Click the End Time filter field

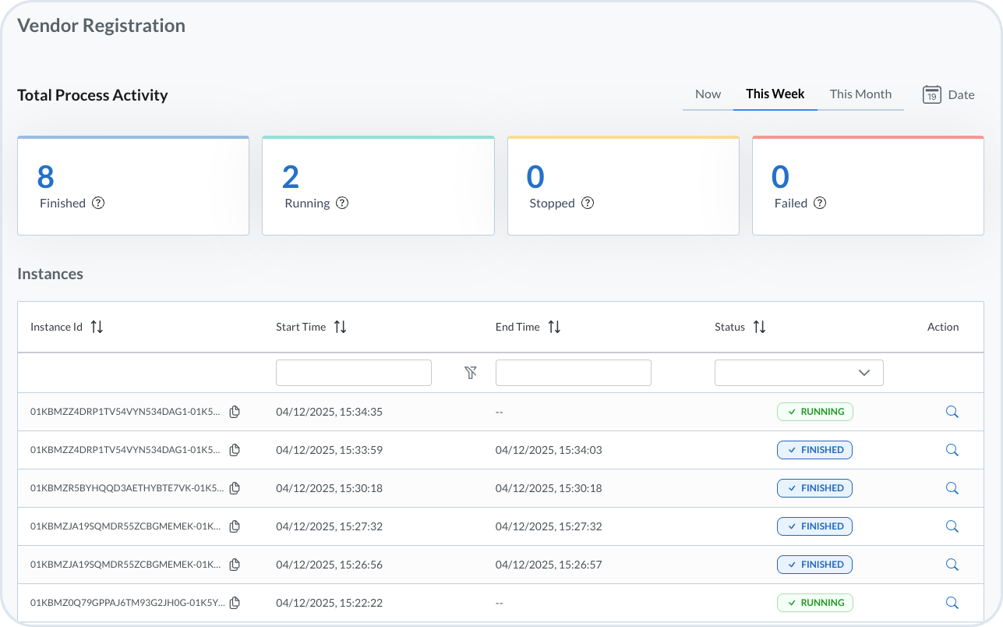(x=573, y=373)
